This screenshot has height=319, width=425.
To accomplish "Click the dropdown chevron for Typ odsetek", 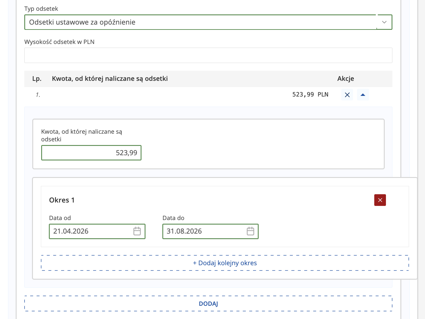I will (x=384, y=22).
